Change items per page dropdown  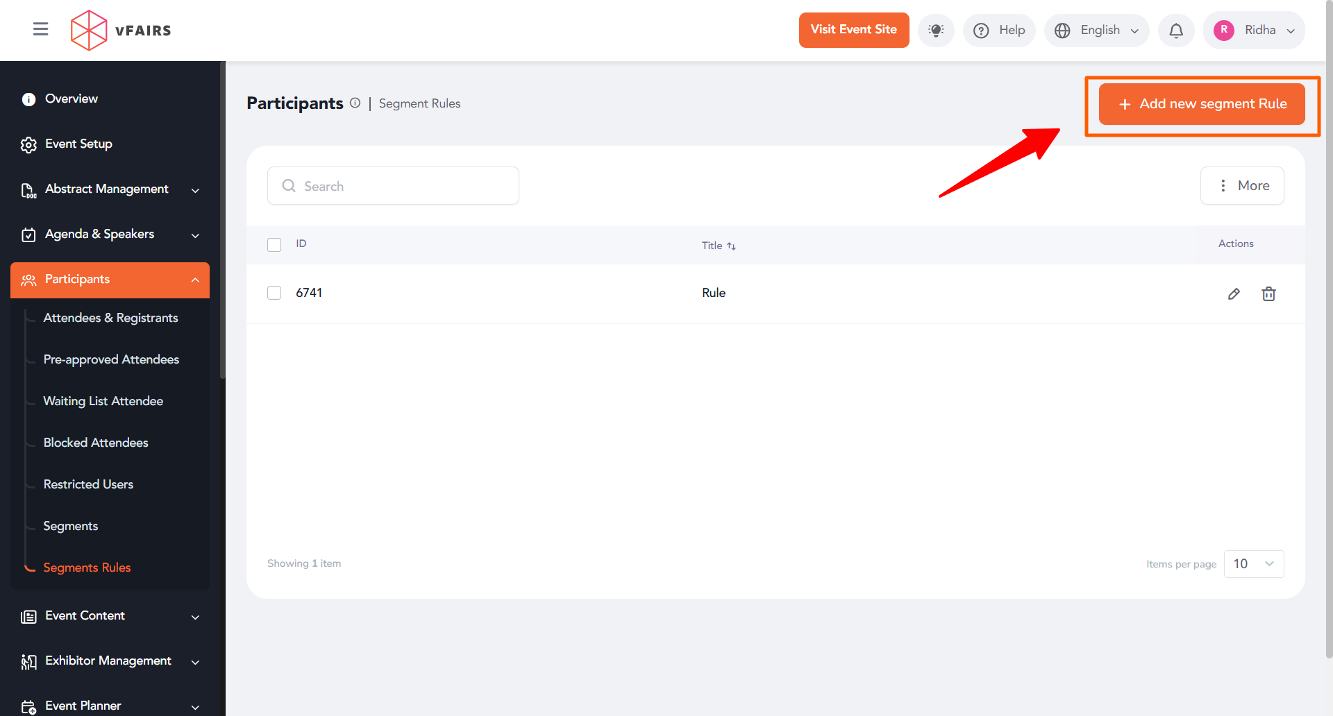click(x=1253, y=564)
